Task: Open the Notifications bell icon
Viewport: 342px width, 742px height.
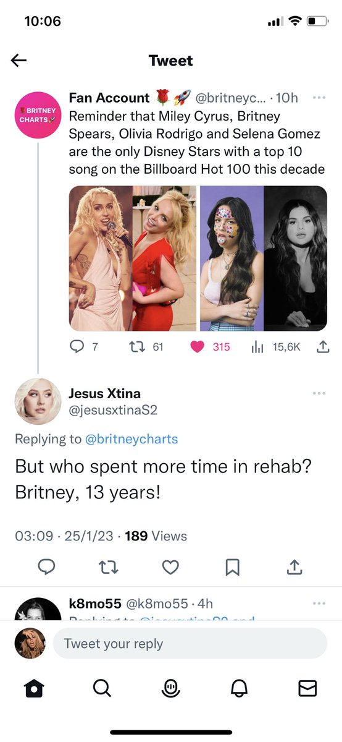Action: 239,688
